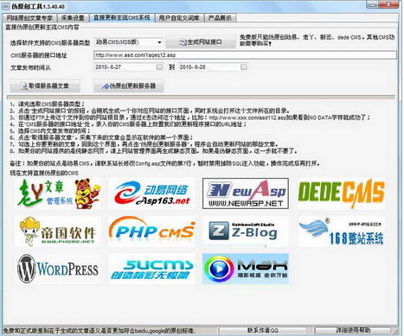Open the WordPress logo
The width and height of the screenshot is (404, 336).
point(58,269)
